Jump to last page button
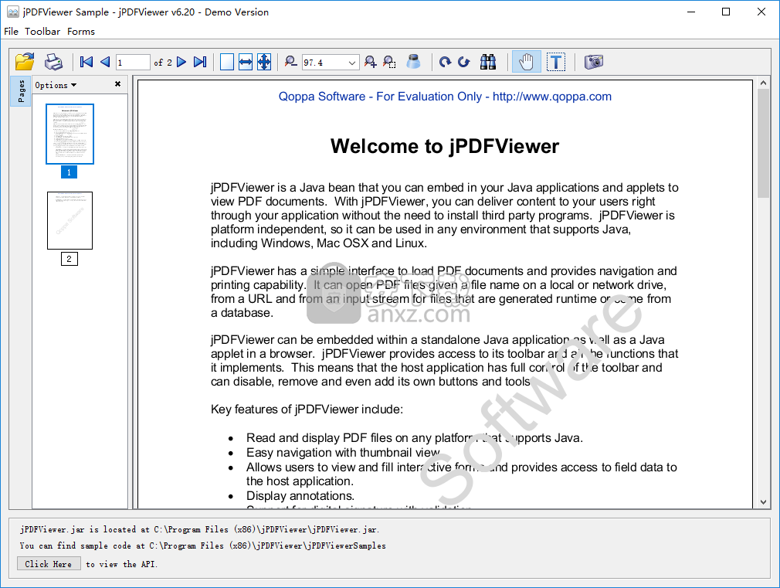 pyautogui.click(x=200, y=63)
